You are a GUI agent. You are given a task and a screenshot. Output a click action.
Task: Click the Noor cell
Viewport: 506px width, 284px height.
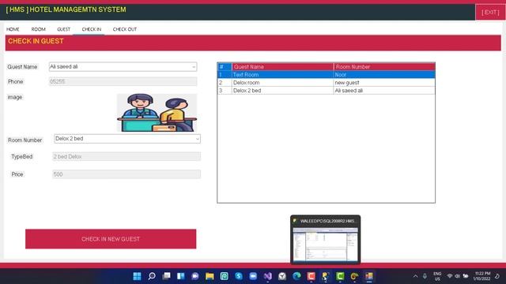coord(384,75)
